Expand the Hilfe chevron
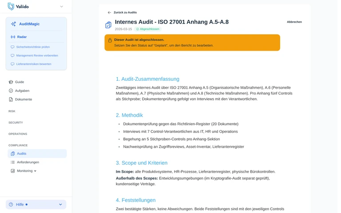 pos(60,205)
